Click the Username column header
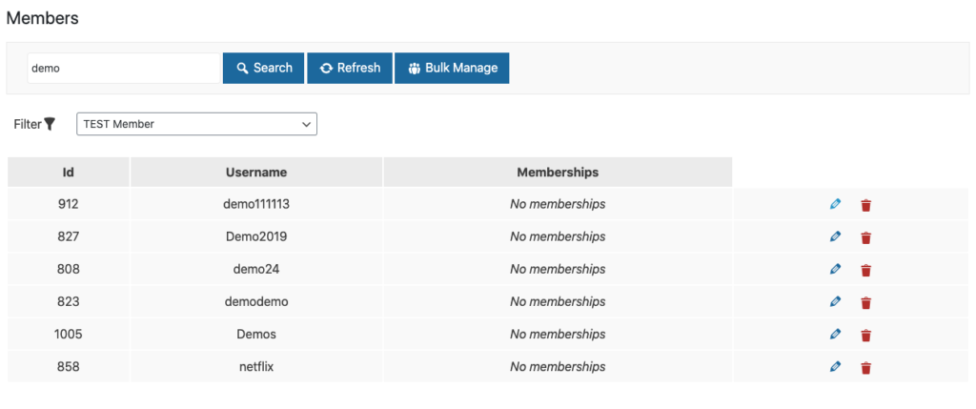Viewport: 976px width, 409px height. point(256,173)
